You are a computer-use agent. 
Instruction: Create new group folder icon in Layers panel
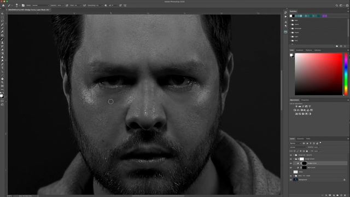337,195
